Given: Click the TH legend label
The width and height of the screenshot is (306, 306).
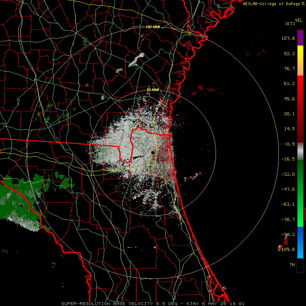Looking at the screenshot, I should coord(292,265).
